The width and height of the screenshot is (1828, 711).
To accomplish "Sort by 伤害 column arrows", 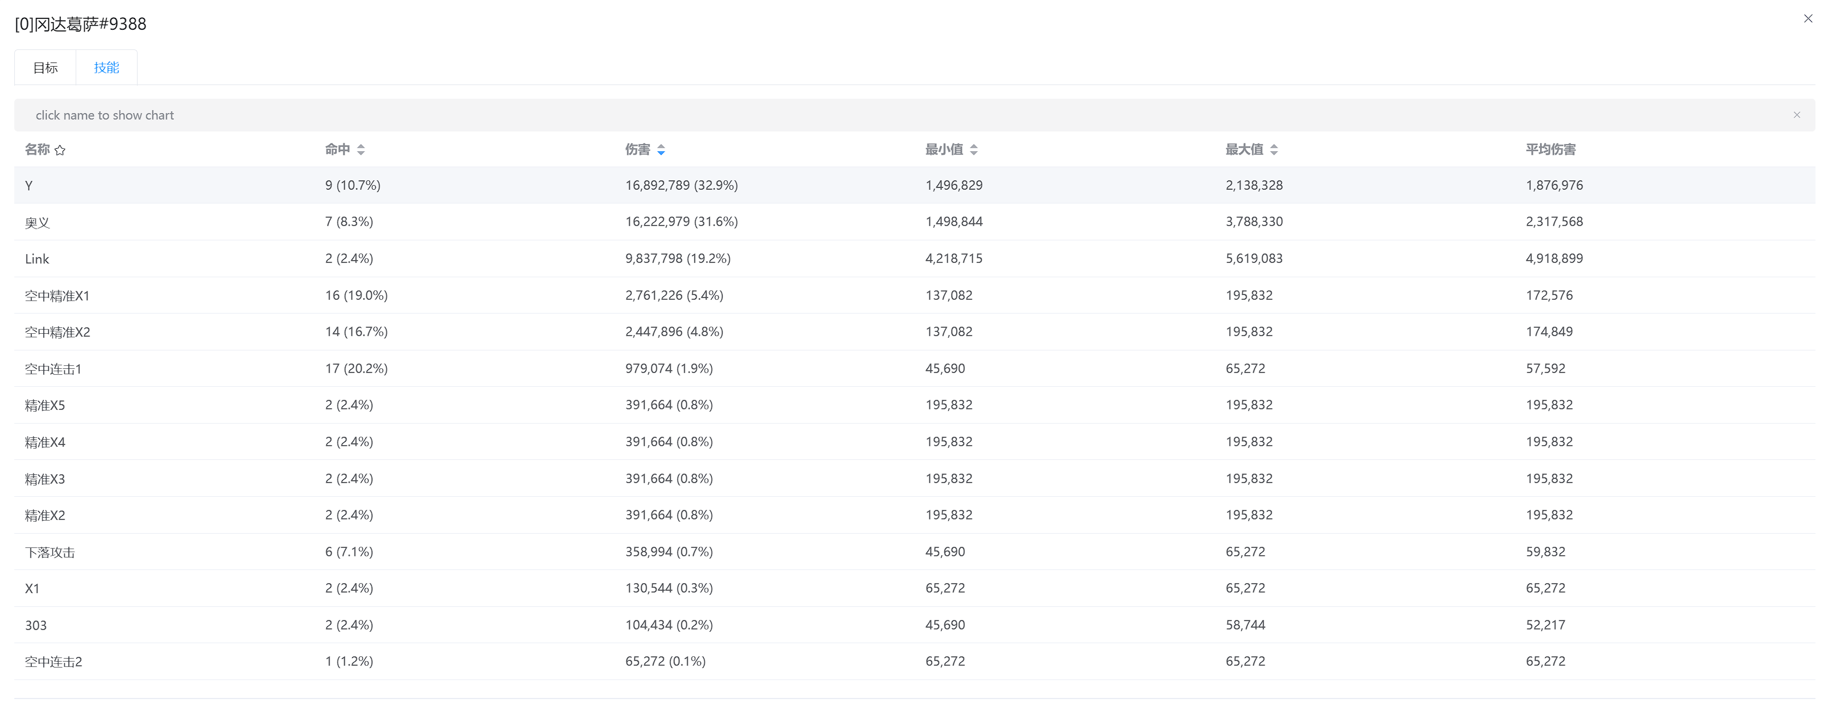I will pyautogui.click(x=661, y=149).
